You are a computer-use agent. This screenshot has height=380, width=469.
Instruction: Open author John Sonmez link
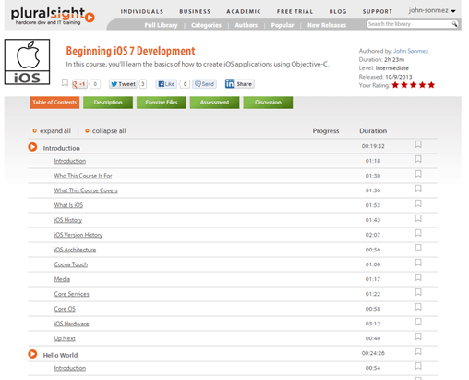coord(411,51)
